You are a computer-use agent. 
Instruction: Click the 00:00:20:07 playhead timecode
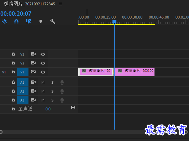coord(16,14)
